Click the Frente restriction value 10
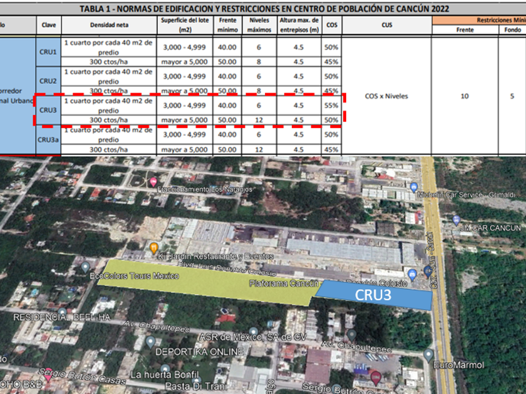This screenshot has width=526, height=394. tap(465, 96)
